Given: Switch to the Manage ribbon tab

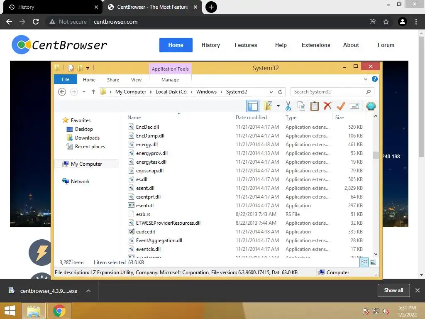Looking at the screenshot, I should (170, 80).
